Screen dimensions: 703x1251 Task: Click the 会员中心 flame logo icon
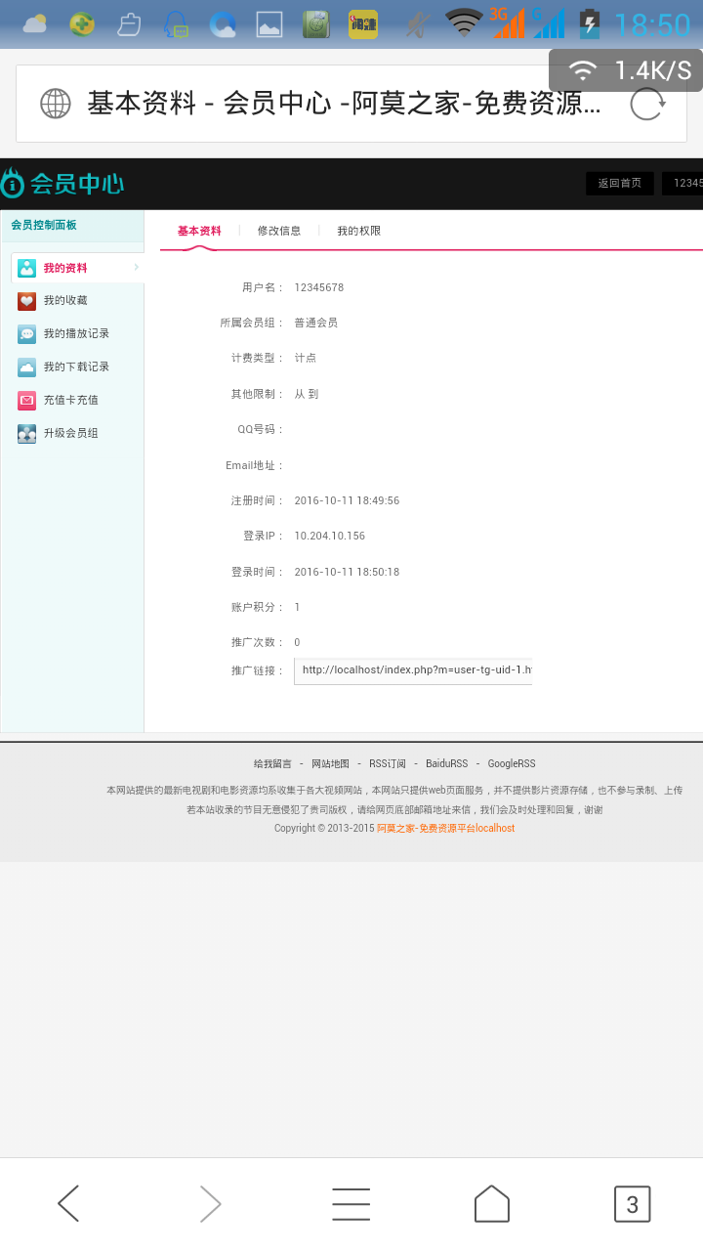point(12,183)
